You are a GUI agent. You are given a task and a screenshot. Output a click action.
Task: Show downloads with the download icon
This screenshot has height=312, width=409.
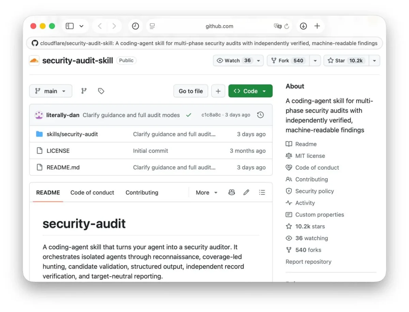point(303,26)
